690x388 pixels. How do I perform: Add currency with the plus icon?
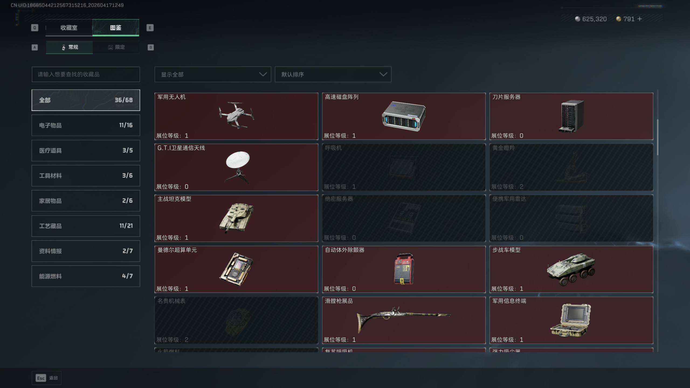640,19
